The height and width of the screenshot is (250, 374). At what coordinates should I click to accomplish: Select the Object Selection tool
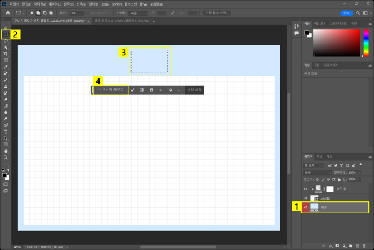click(x=6, y=47)
